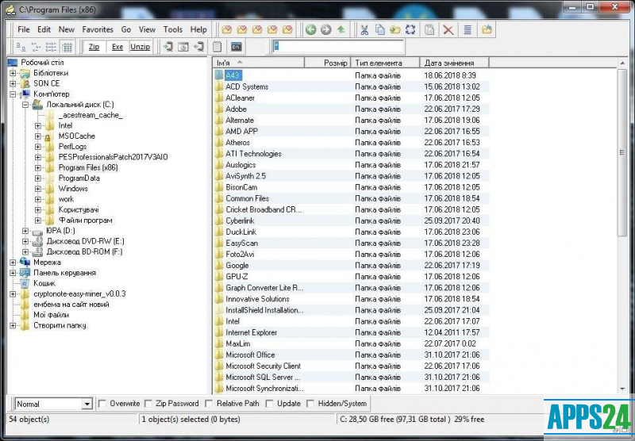Click the Exe button
Image resolution: width=635 pixels, height=441 pixels.
tap(117, 47)
